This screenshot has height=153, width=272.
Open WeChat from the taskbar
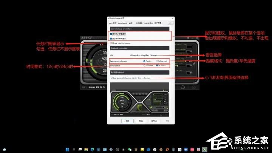pos(130,149)
